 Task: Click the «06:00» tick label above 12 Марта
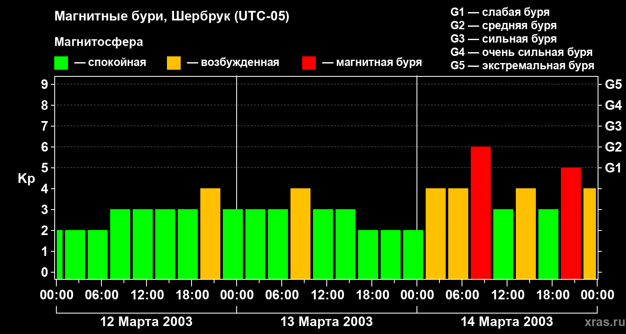pos(101,295)
